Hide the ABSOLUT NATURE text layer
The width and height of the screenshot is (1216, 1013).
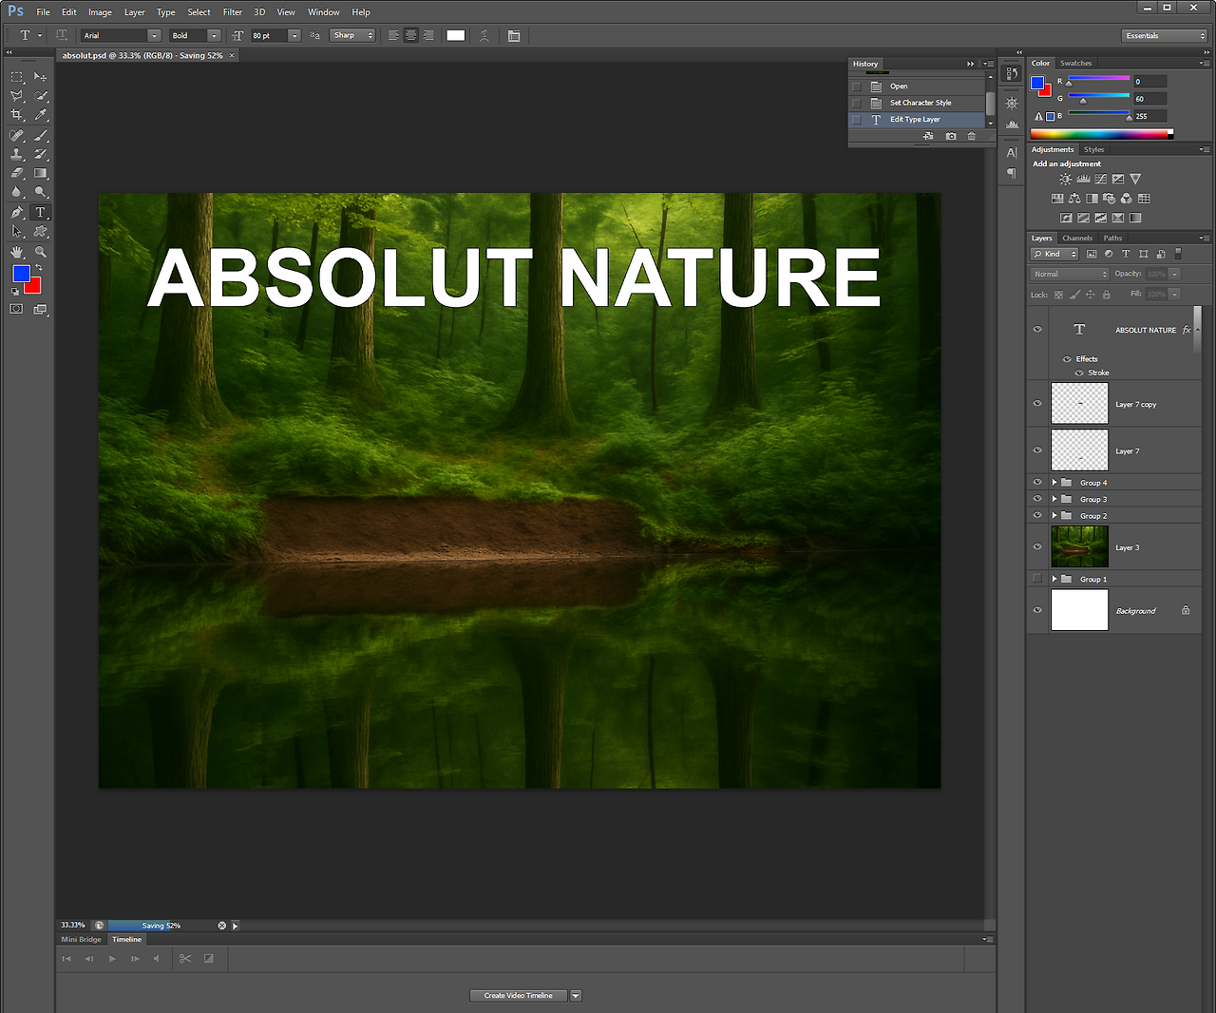click(1037, 330)
